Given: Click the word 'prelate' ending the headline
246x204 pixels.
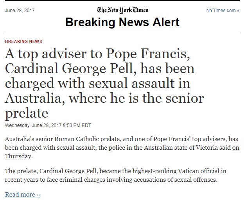Looking at the screenshot, I should pyautogui.click(x=27, y=113).
